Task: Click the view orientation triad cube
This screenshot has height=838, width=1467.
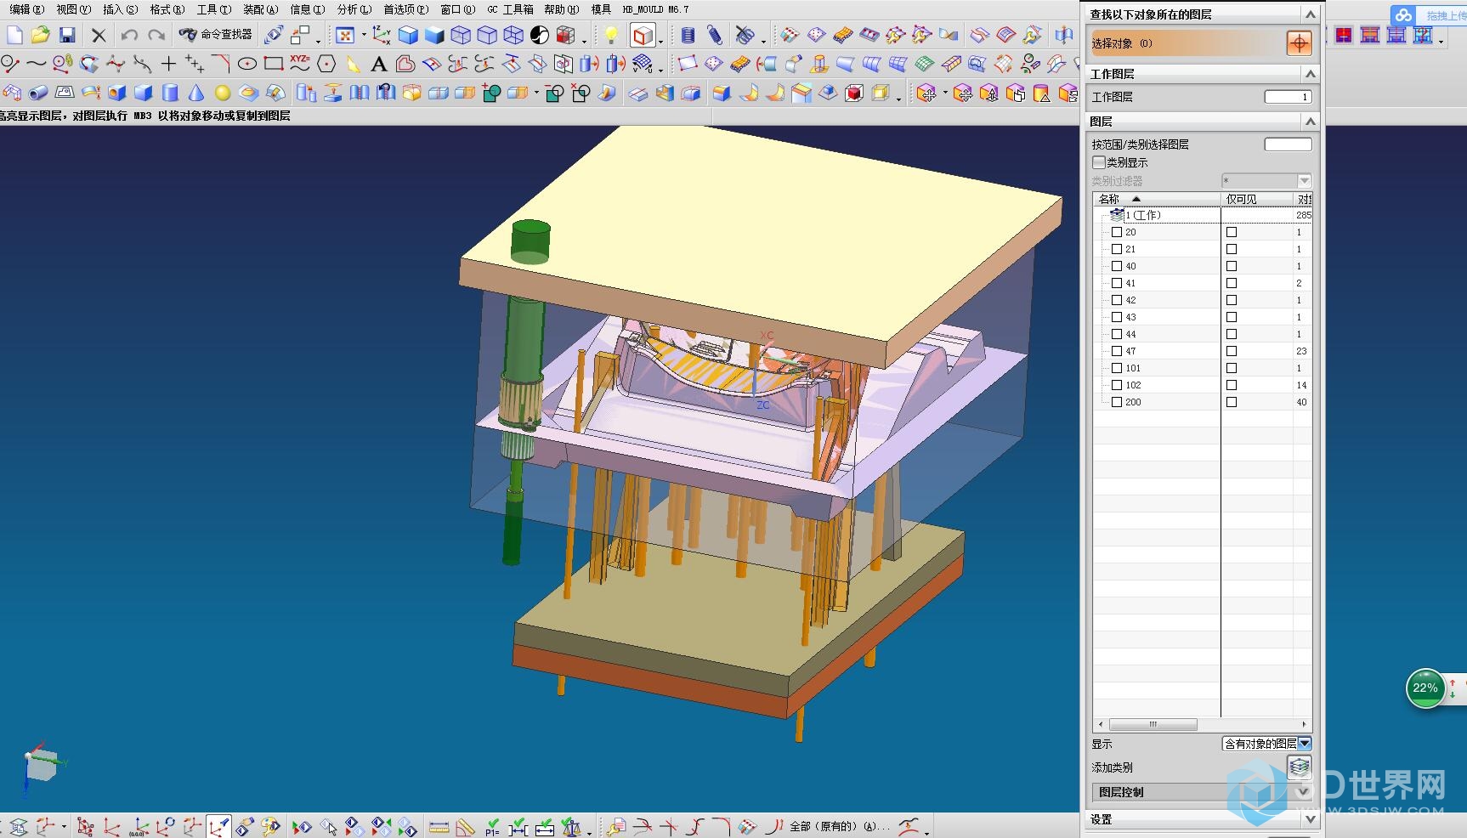Action: (42, 765)
